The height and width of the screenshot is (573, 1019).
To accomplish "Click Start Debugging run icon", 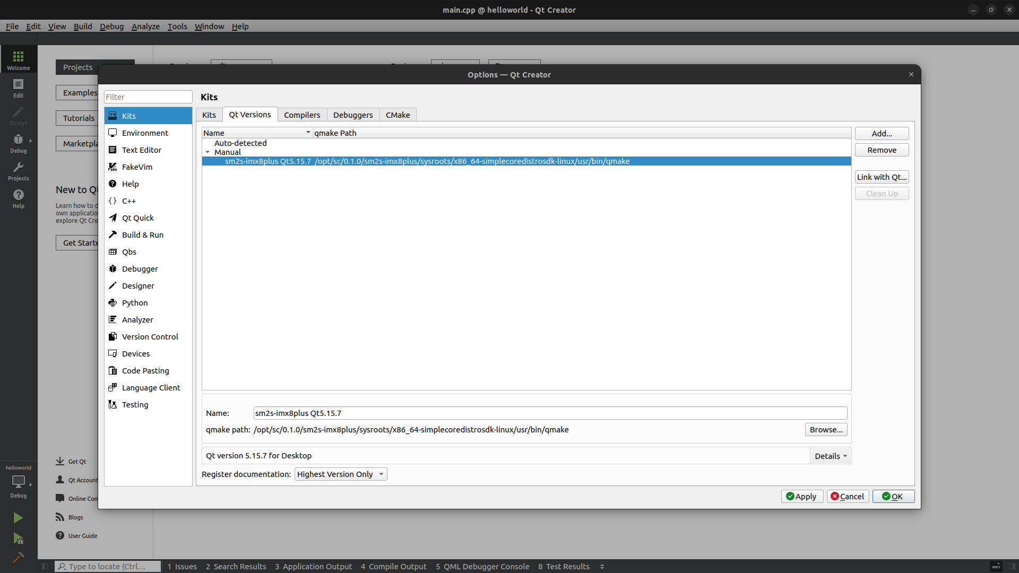I will [x=18, y=539].
